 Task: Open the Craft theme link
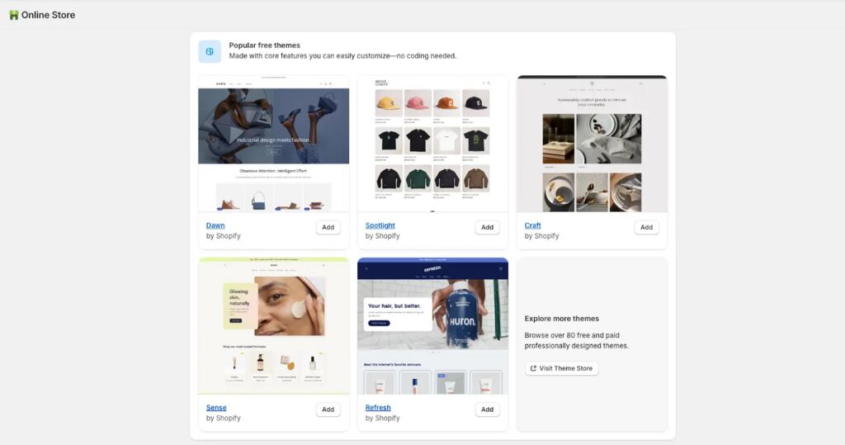pyautogui.click(x=532, y=225)
